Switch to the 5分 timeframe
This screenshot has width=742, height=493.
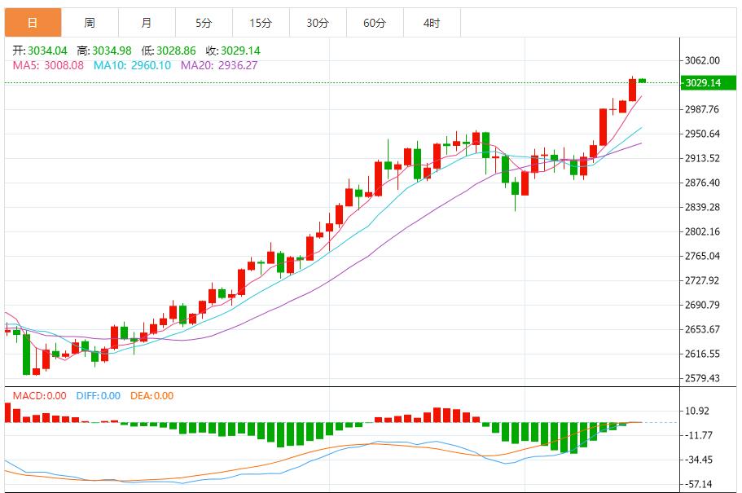click(x=204, y=23)
